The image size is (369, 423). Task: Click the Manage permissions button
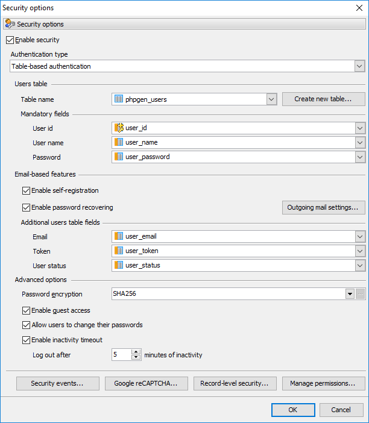323,383
